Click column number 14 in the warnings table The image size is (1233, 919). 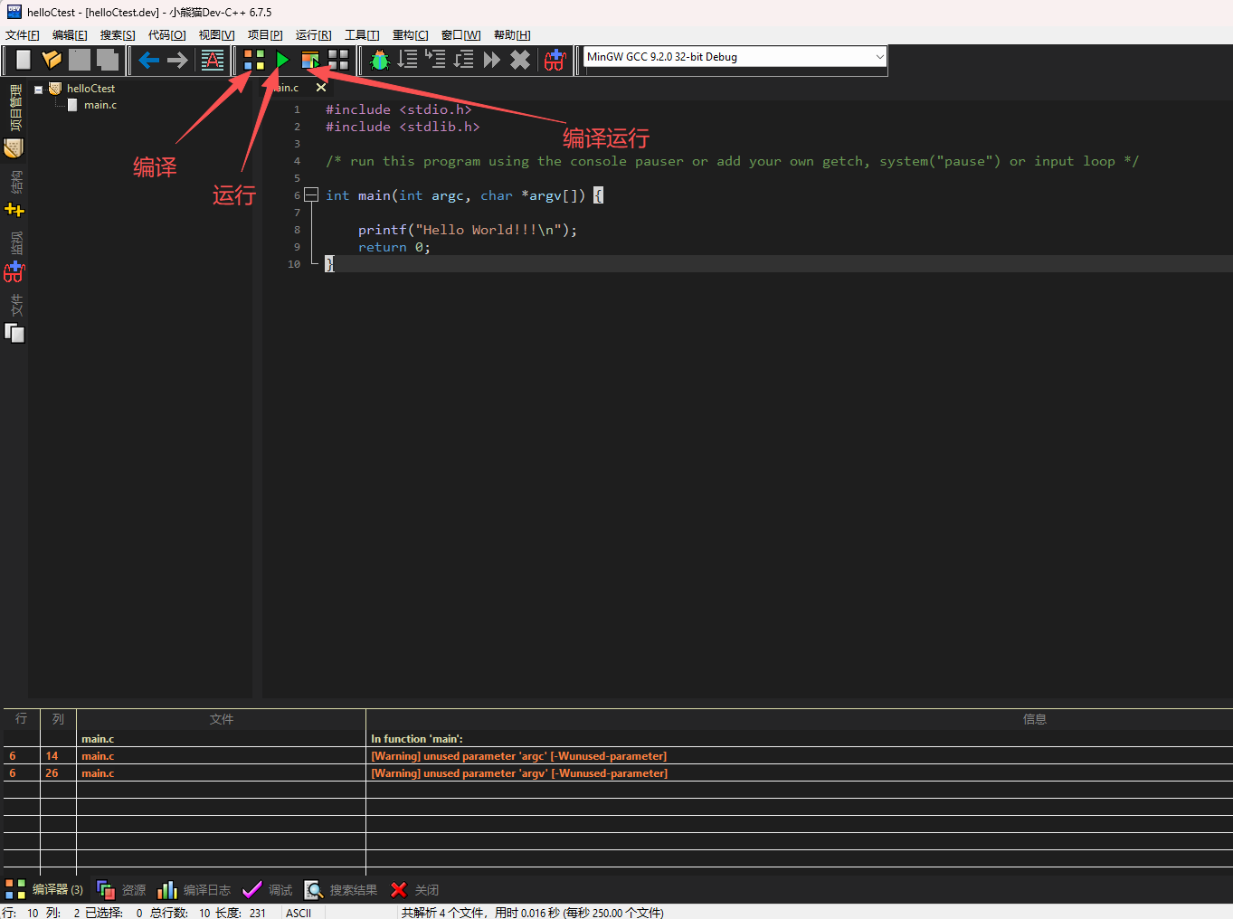coord(52,756)
